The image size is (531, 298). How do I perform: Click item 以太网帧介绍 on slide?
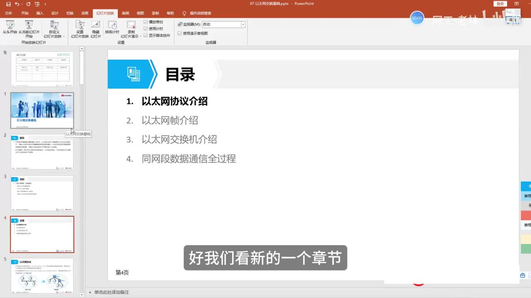[170, 120]
